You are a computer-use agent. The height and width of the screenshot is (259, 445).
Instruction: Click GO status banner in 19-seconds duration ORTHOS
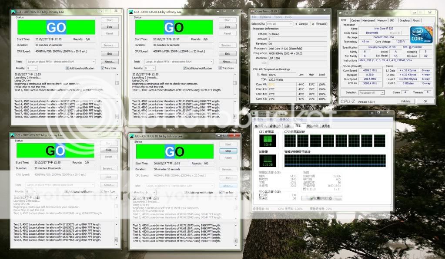point(55,150)
